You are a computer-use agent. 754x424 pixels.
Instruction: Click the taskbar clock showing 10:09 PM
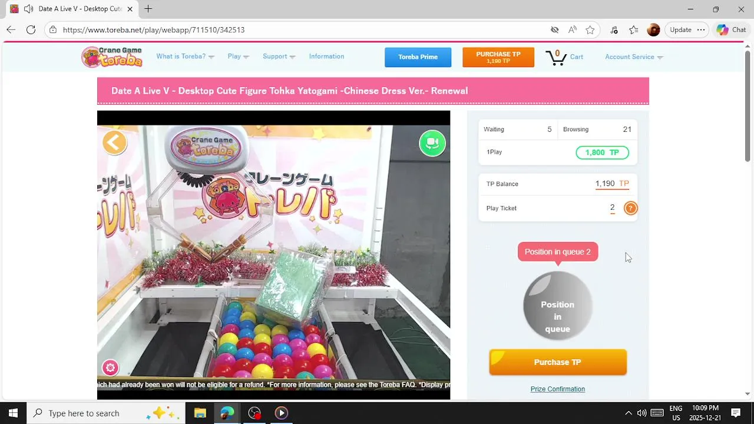pos(705,413)
